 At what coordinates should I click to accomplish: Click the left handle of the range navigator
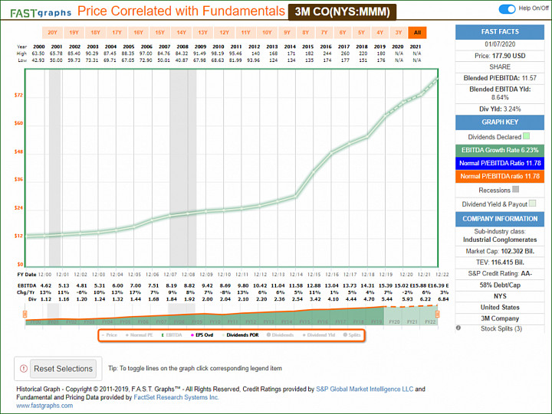point(25,314)
